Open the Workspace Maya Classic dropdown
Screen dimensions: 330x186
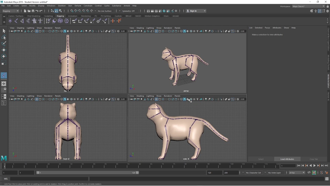click(x=309, y=6)
